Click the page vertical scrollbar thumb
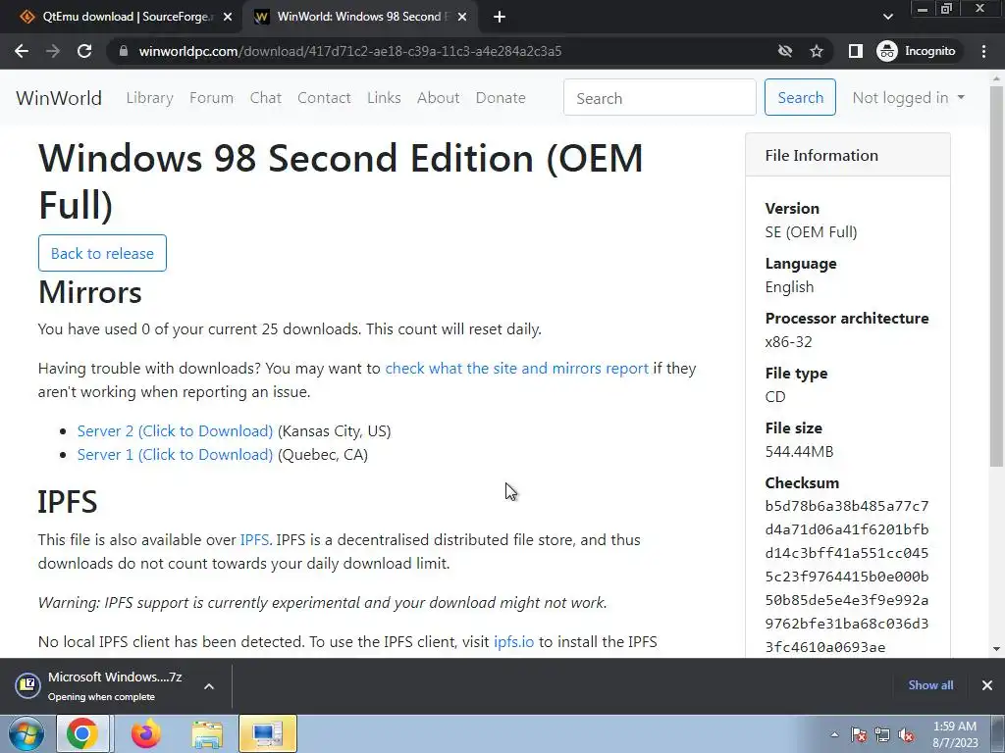This screenshot has width=1005, height=753. (996, 276)
